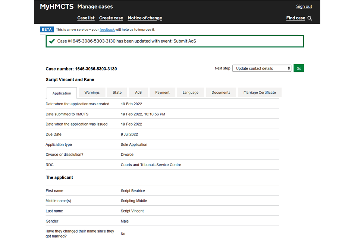Click the Sign out link

pos(304,6)
